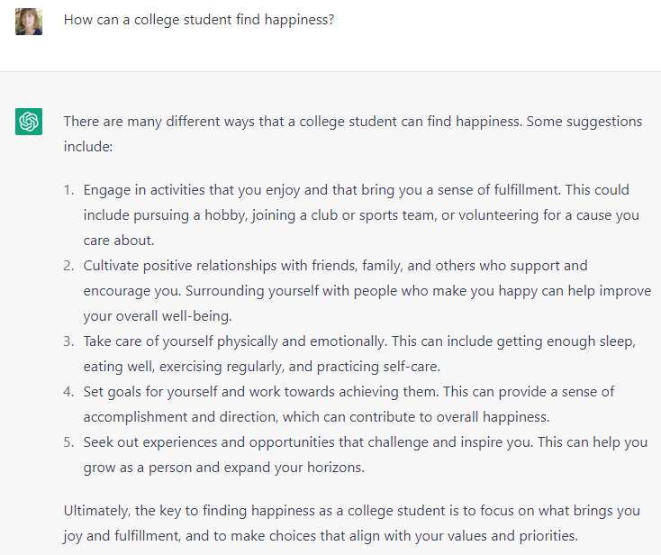661x555 pixels.
Task: Click list number 2 marker
Action: pos(68,266)
